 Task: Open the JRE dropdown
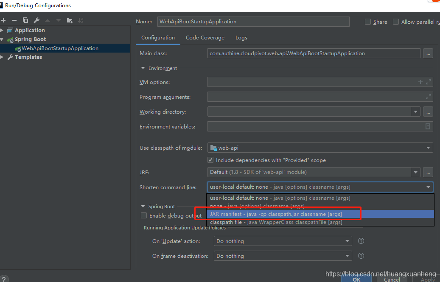[415, 172]
